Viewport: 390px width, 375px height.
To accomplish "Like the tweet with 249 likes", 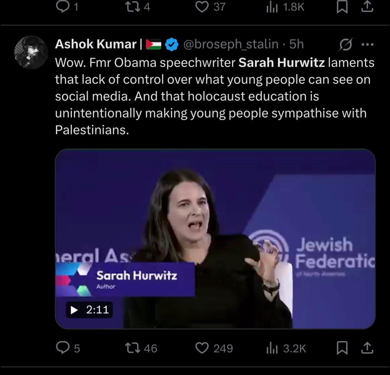I will (202, 348).
